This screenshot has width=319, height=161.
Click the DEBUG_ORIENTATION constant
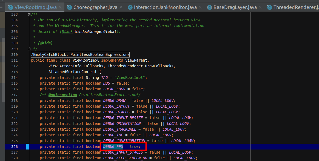coord(122,123)
